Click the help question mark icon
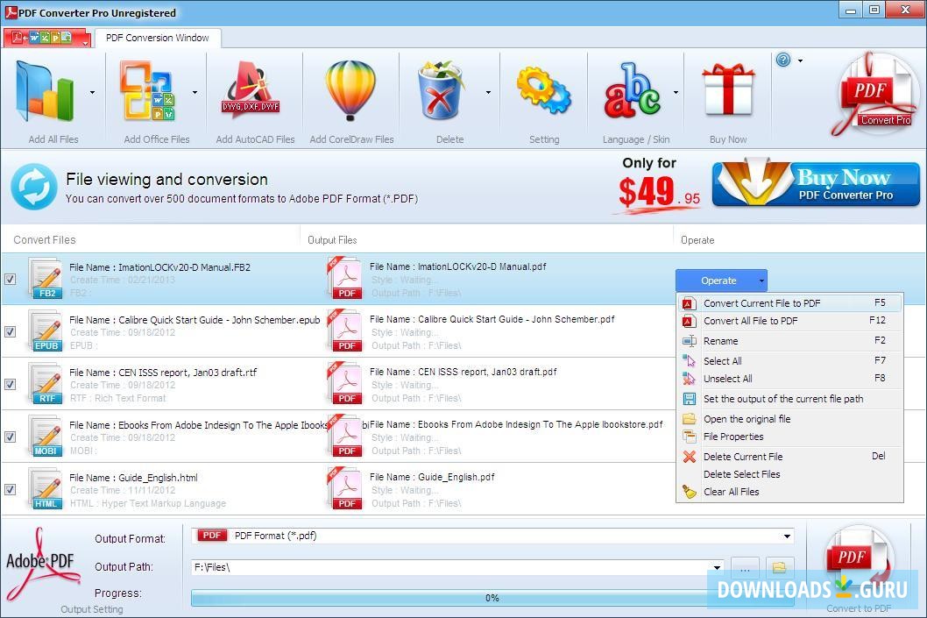927x618 pixels. pos(782,60)
